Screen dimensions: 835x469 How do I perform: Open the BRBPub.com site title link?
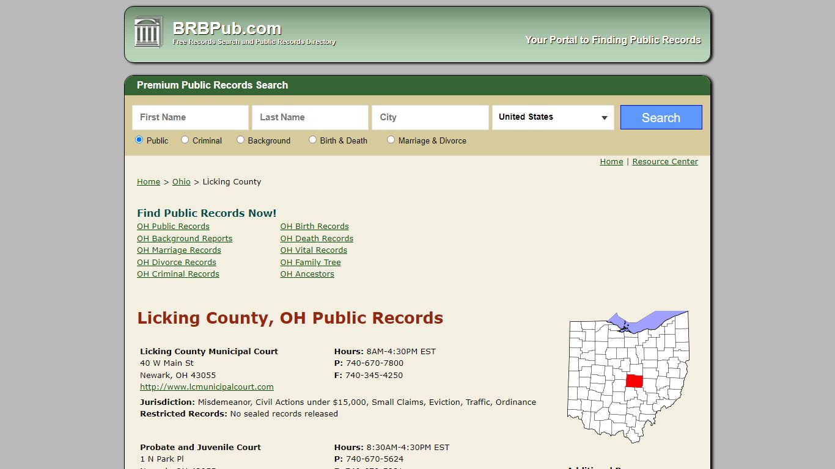pos(227,28)
